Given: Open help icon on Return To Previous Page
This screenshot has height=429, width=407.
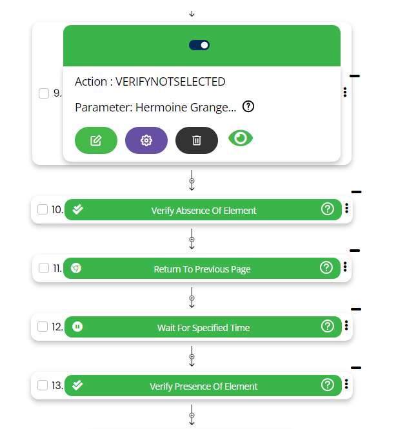Looking at the screenshot, I should click(326, 268).
